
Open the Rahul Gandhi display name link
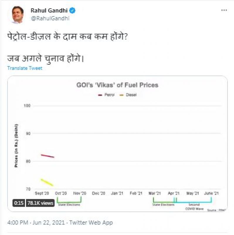tap(49, 11)
